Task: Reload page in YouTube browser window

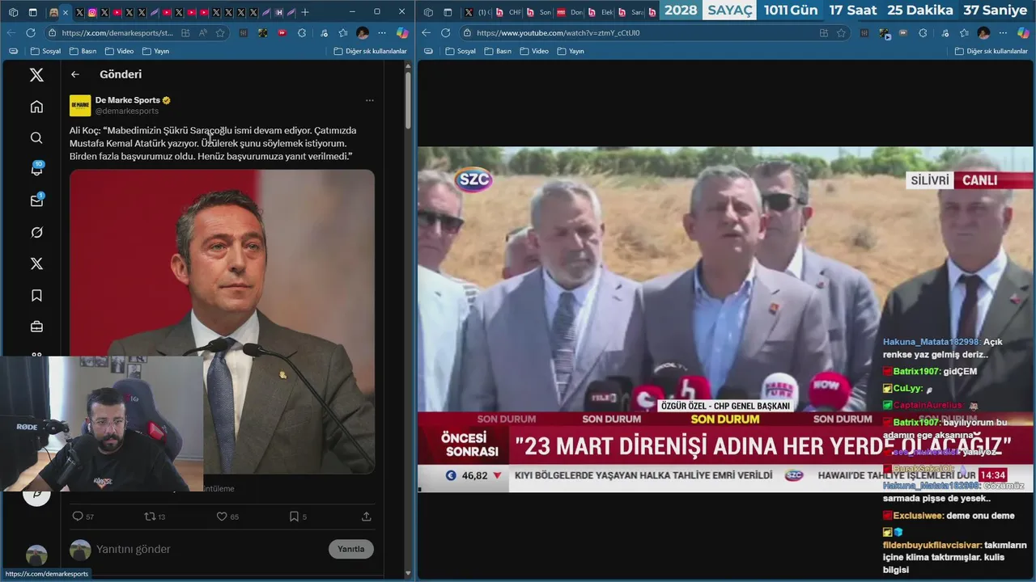Action: tap(446, 33)
